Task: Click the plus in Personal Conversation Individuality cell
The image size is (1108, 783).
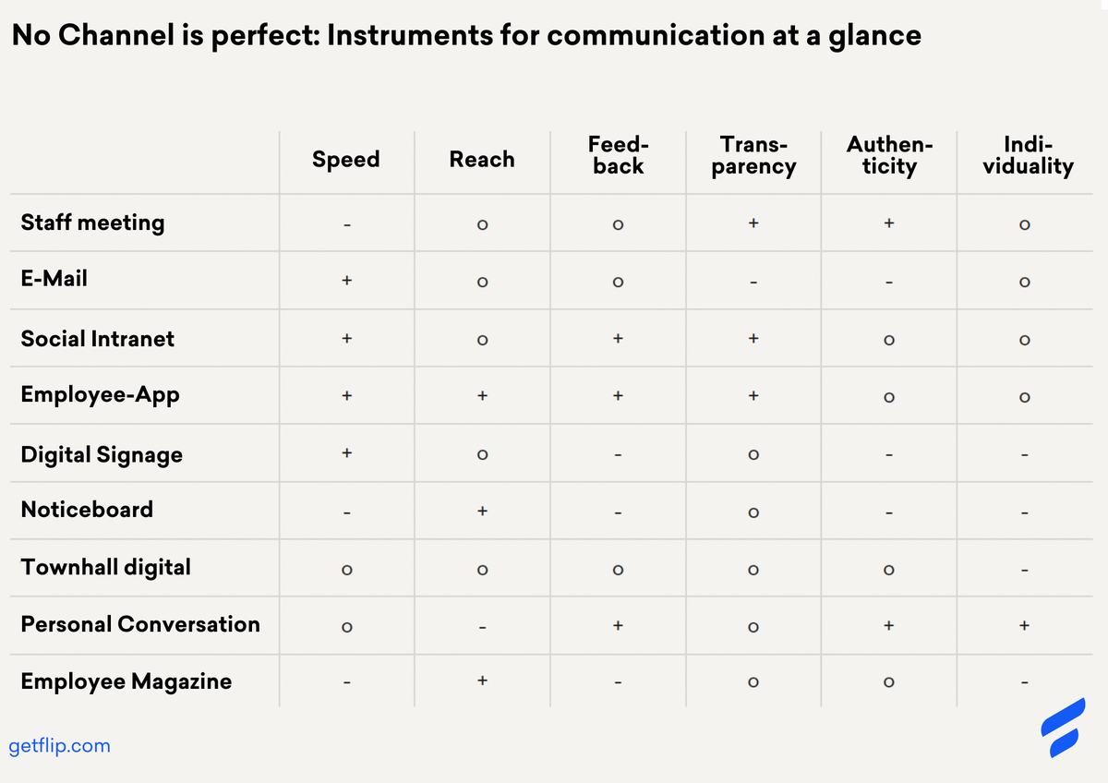Action: (x=1024, y=625)
